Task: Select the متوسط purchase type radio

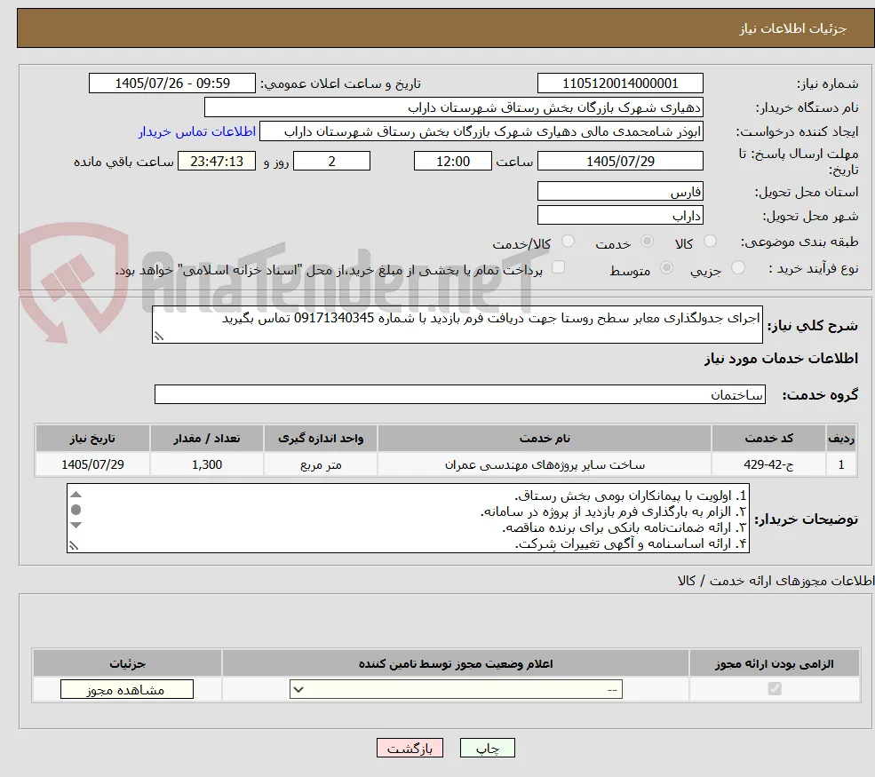Action: [x=666, y=268]
